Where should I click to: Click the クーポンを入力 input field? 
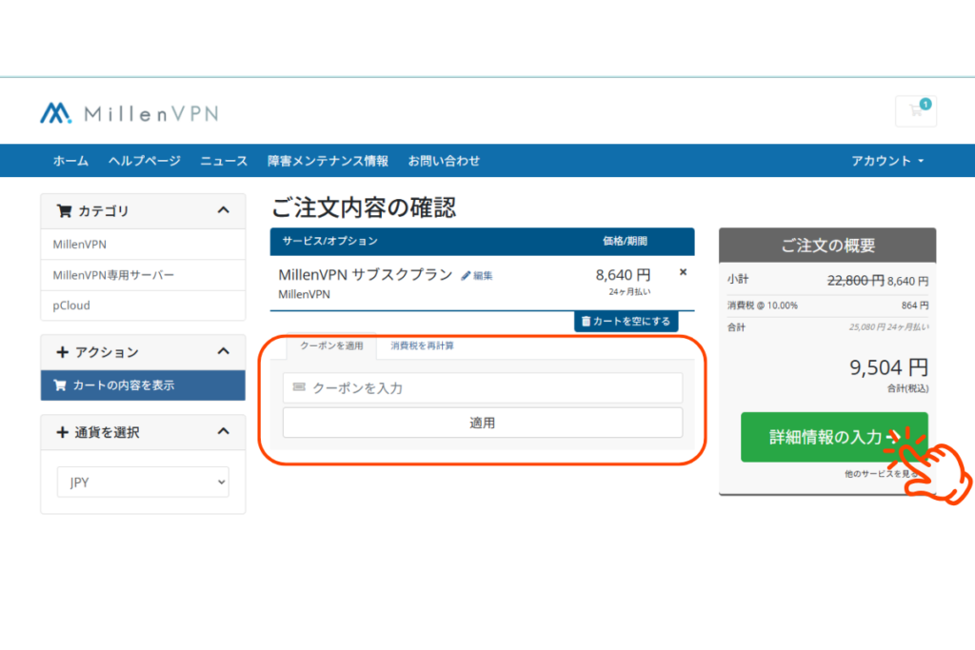coord(483,388)
